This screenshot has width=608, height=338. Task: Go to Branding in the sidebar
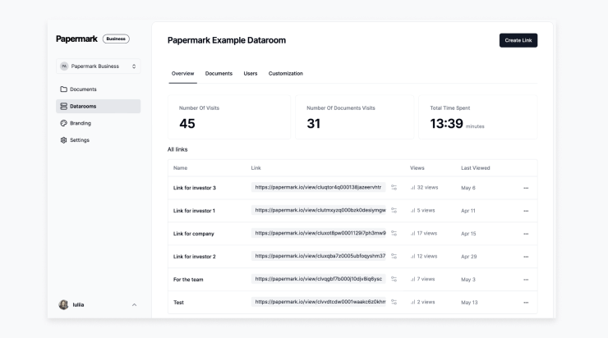click(x=98, y=123)
